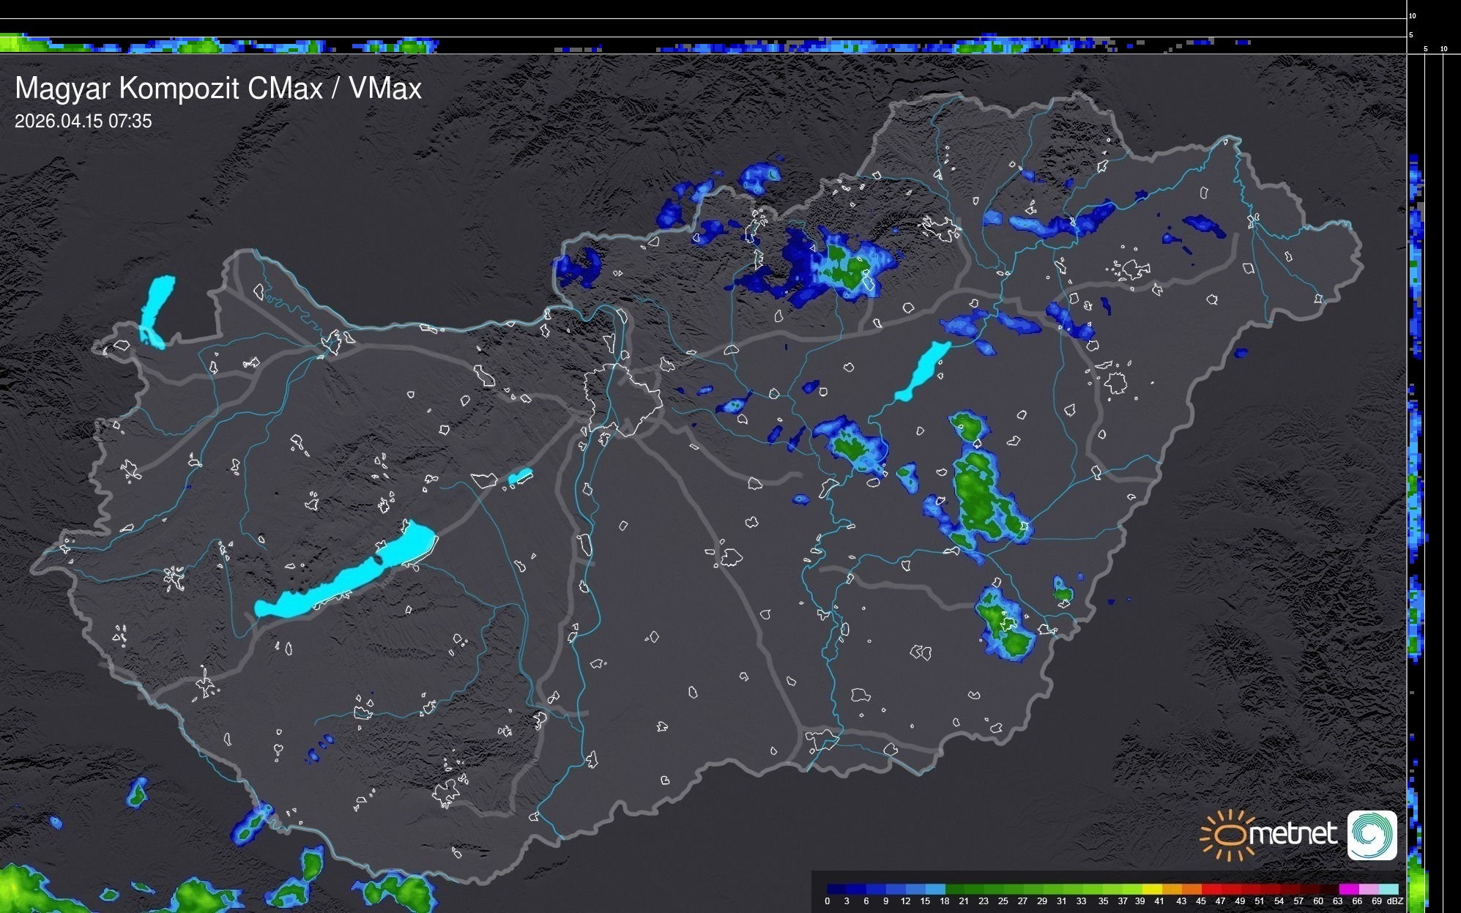Click the dBZ unit label on legend
1461x913 pixels.
pos(1395,901)
